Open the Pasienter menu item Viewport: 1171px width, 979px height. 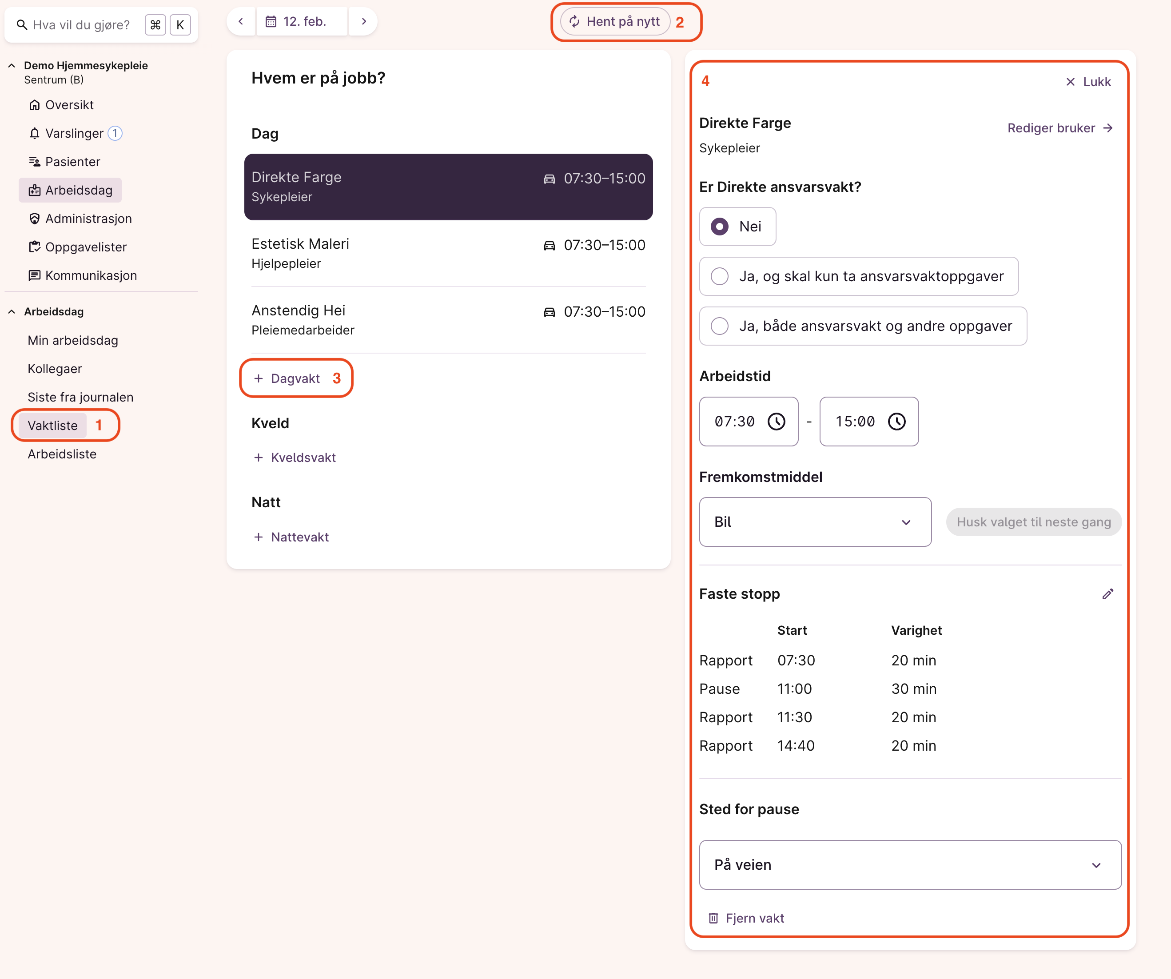coord(72,162)
